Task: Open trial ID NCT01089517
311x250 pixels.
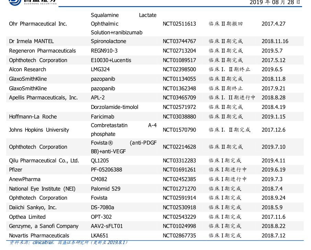Action: pos(179,60)
